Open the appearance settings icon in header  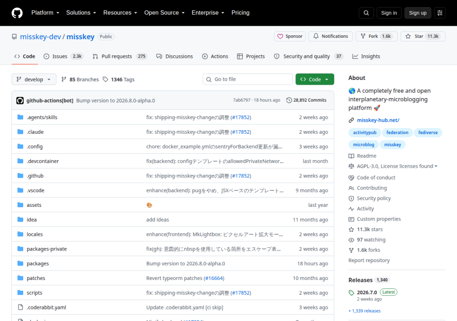pyautogui.click(x=440, y=13)
